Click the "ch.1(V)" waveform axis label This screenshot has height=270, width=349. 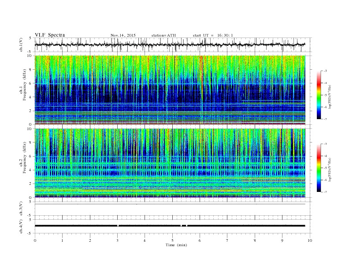21,45
